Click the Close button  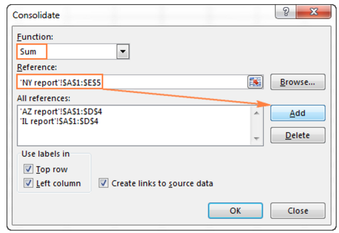pos(298,210)
